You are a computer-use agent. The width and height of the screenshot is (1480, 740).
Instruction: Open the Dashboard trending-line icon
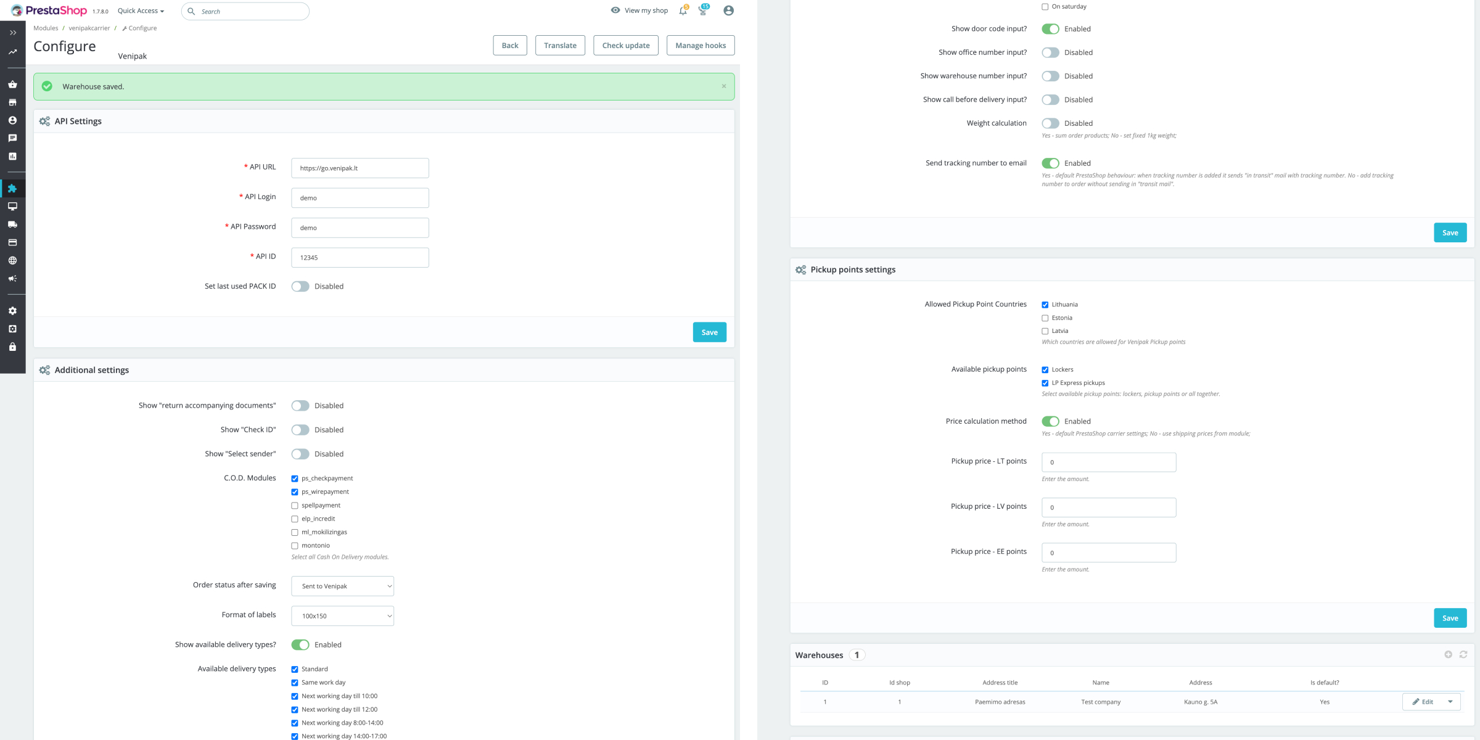(x=12, y=52)
